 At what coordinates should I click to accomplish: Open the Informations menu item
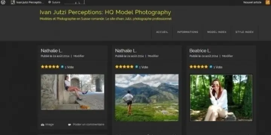[x=187, y=32]
